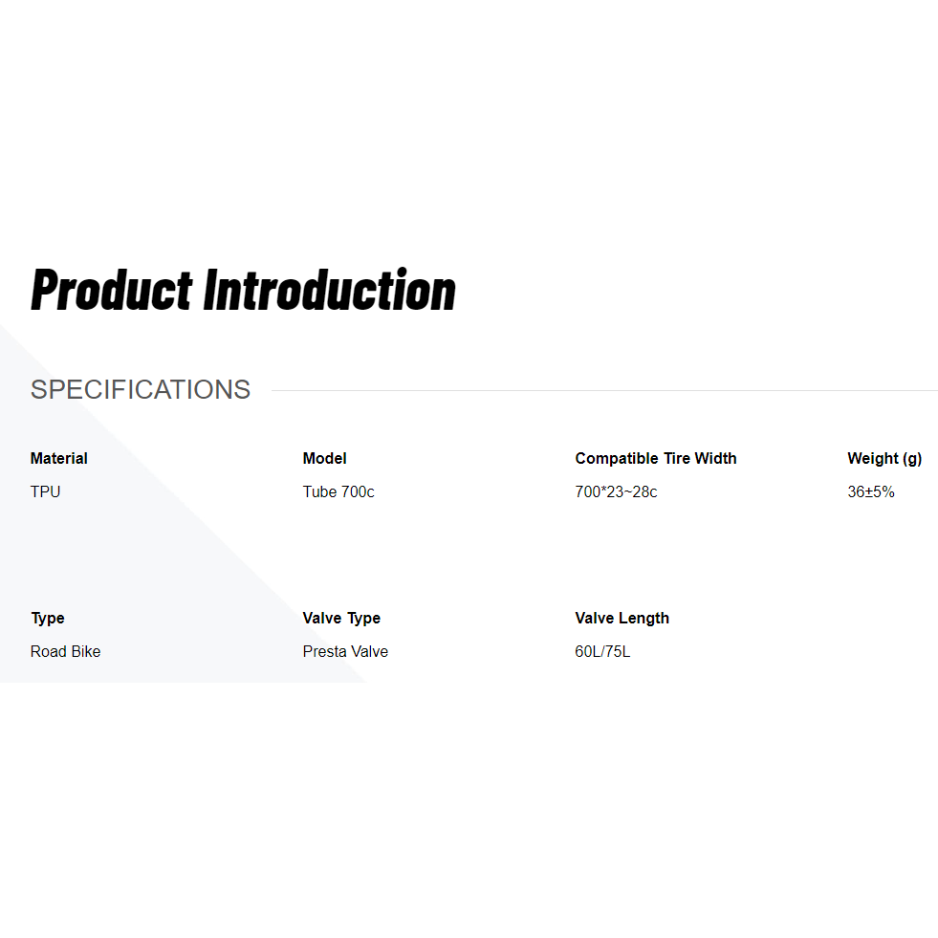This screenshot has height=938, width=938.
Task: Select the TPU material value
Action: (x=45, y=492)
